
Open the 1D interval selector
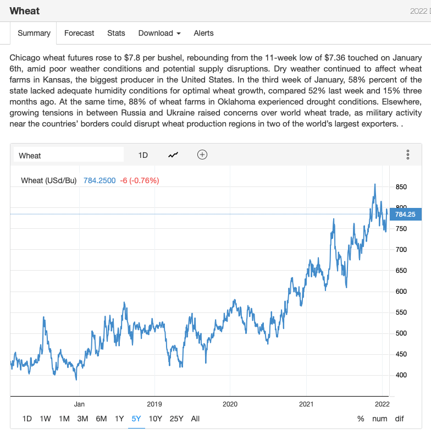pyautogui.click(x=143, y=155)
